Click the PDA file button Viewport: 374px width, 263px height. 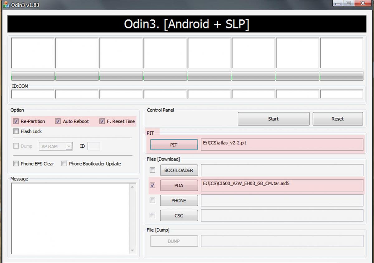(179, 185)
